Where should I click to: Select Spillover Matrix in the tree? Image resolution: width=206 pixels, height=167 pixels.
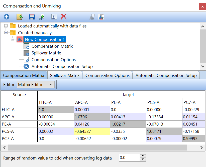[46, 53]
